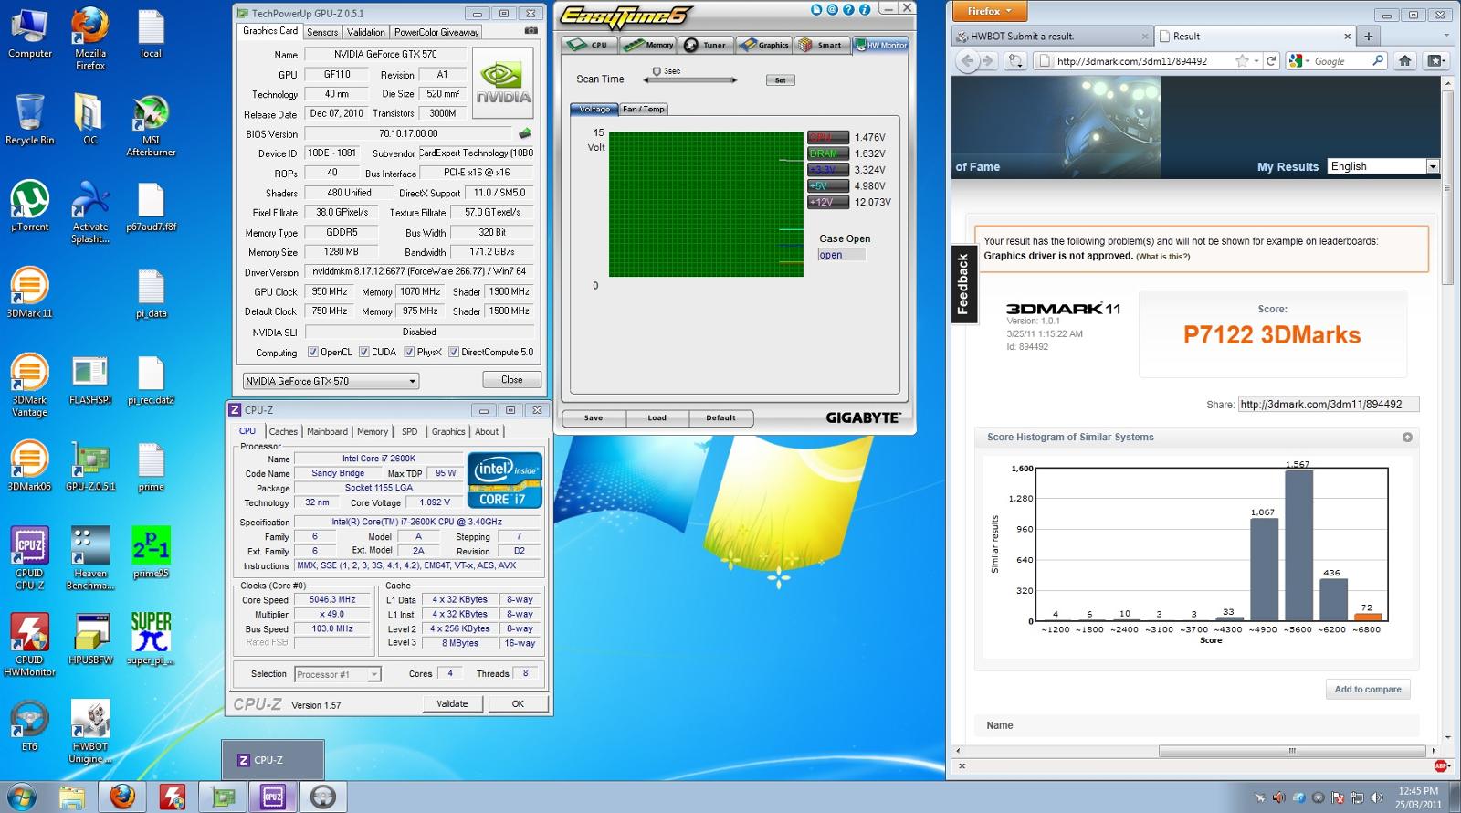Image resolution: width=1461 pixels, height=813 pixels.
Task: Open the Fan/Temp tab in EasyTune6
Action: click(644, 109)
